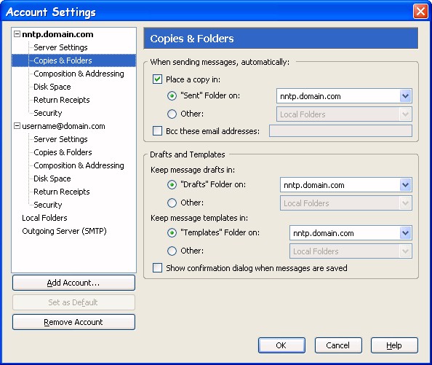This screenshot has height=365, width=432.
Task: Close the Account Settings dialog with X
Action: pyautogui.click(x=420, y=12)
